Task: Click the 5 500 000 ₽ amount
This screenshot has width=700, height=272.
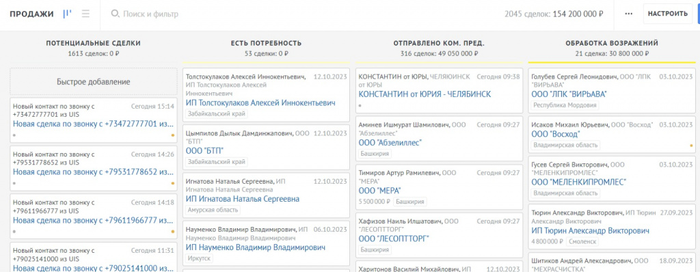Action: (375, 202)
